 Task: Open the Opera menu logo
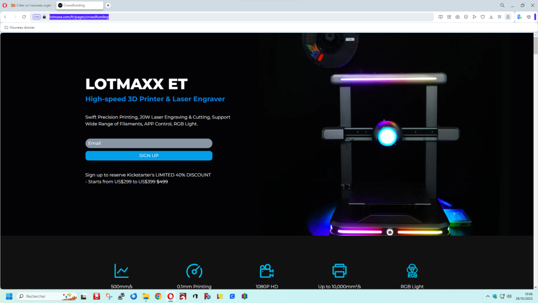4,5
